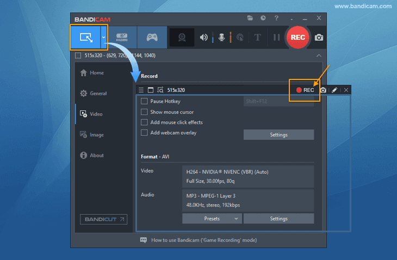
Task: Open the About tab
Action: [x=97, y=156]
